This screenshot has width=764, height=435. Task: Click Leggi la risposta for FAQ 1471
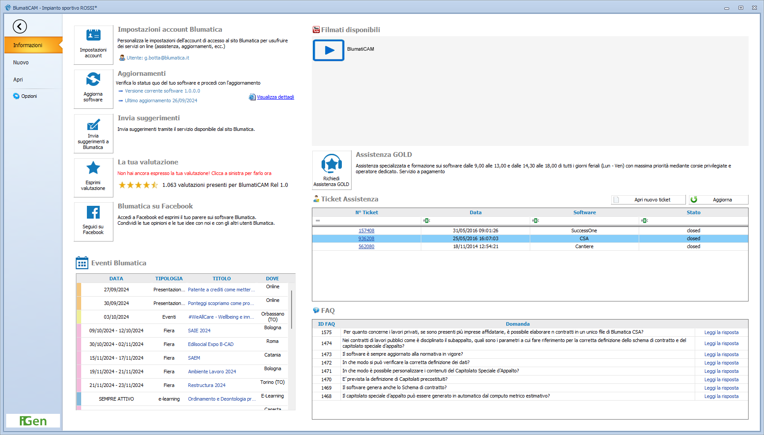pyautogui.click(x=721, y=371)
